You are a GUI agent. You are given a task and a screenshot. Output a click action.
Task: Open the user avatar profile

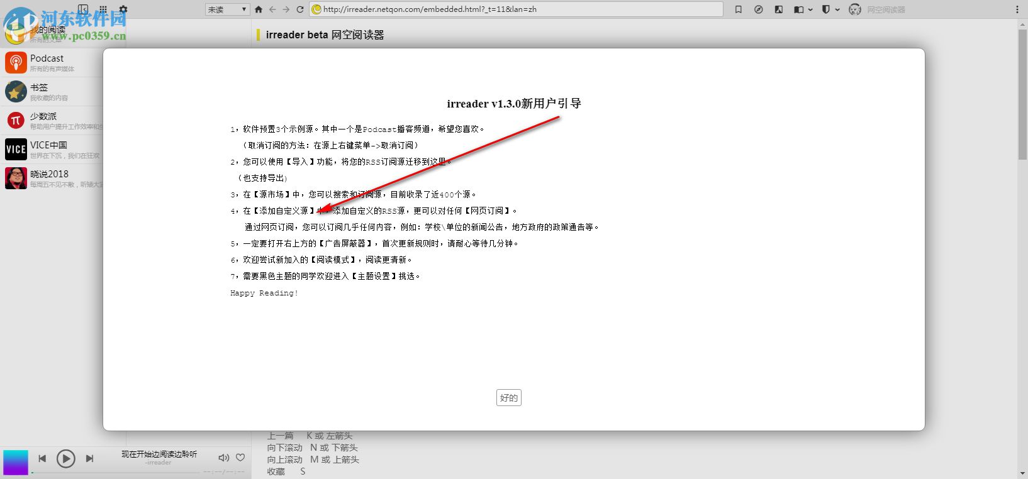pos(854,9)
